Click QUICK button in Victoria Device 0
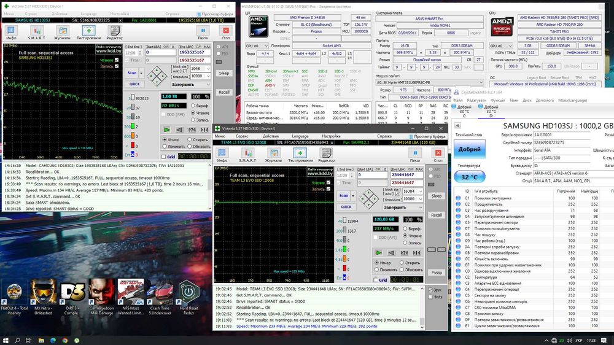This screenshot has width=614, height=345. [346, 207]
